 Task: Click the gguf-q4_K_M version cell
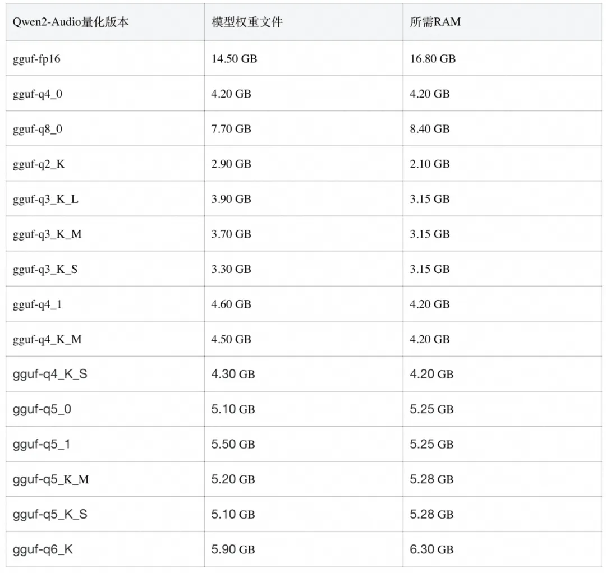(47, 339)
